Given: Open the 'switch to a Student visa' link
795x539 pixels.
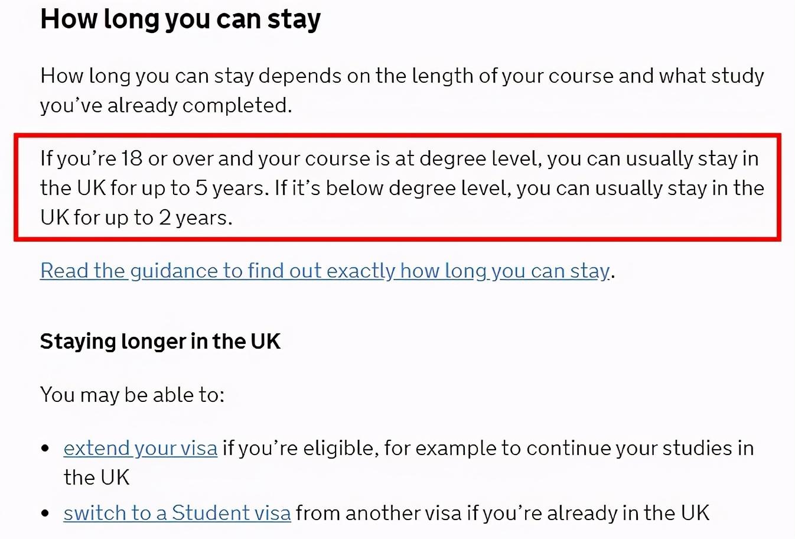Looking at the screenshot, I should pyautogui.click(x=177, y=513).
